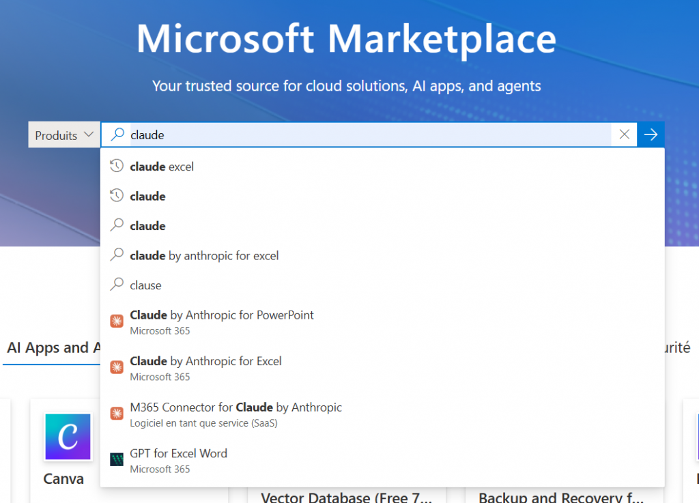Clear the search field with the X button
This screenshot has width=699, height=503.
[x=624, y=134]
